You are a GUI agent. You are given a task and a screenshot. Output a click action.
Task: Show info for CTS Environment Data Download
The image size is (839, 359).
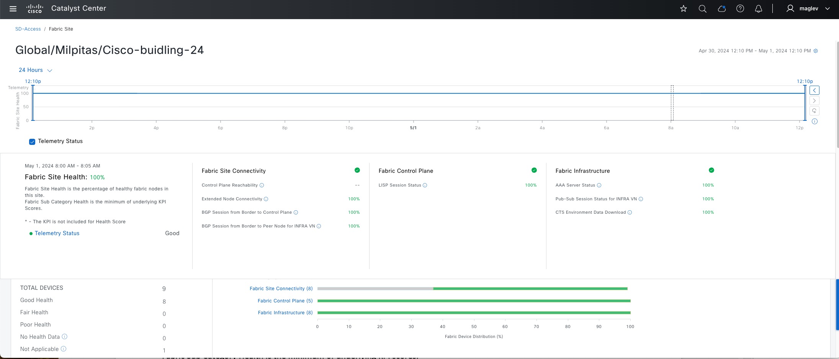(x=630, y=213)
